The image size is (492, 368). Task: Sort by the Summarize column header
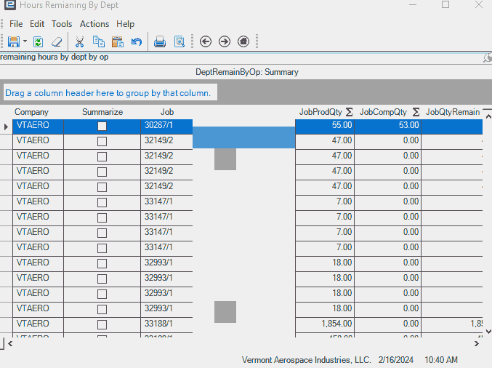coord(102,112)
